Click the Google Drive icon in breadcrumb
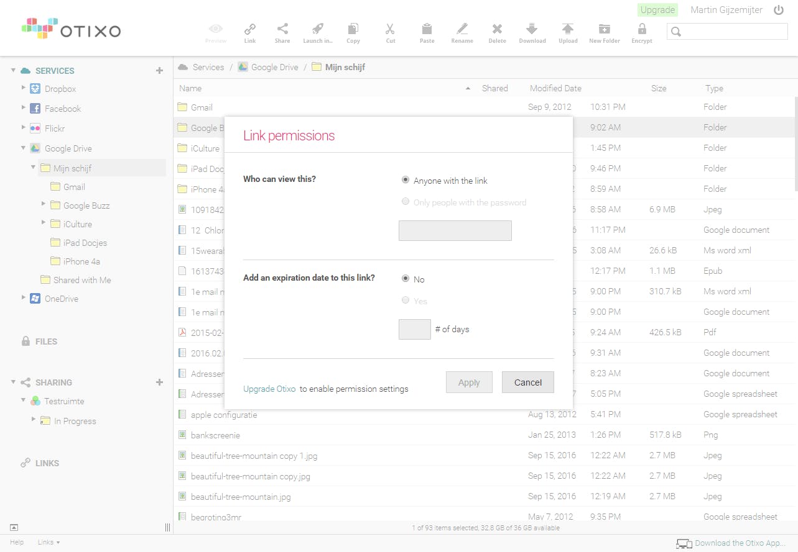The image size is (798, 552). pyautogui.click(x=243, y=67)
